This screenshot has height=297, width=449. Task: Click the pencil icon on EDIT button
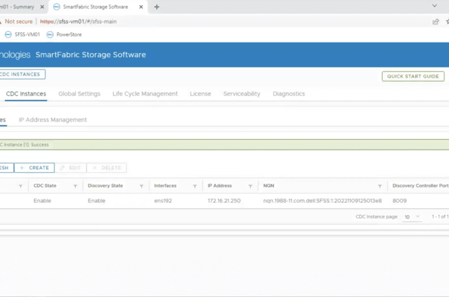click(x=62, y=168)
